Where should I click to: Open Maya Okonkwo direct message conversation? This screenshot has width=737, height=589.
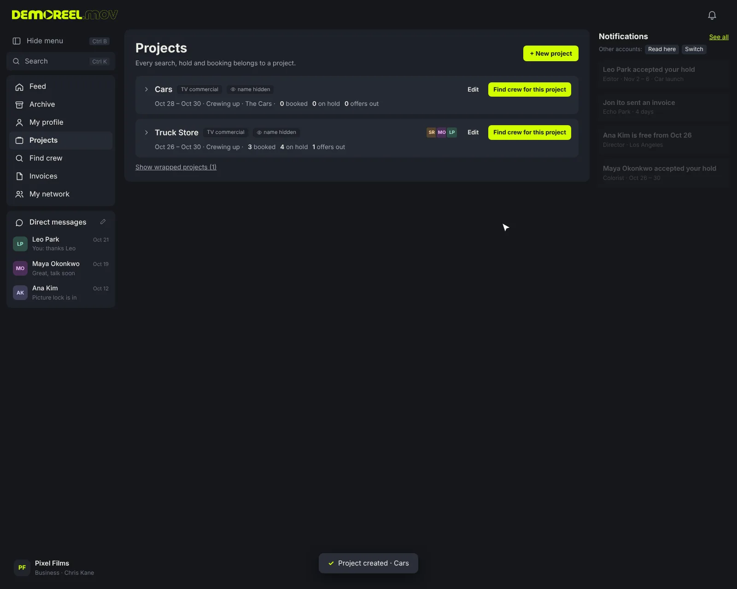[x=61, y=268]
